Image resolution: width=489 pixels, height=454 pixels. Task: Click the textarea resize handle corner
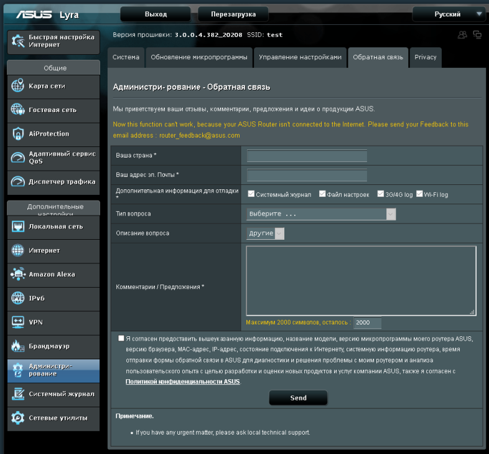[472, 312]
